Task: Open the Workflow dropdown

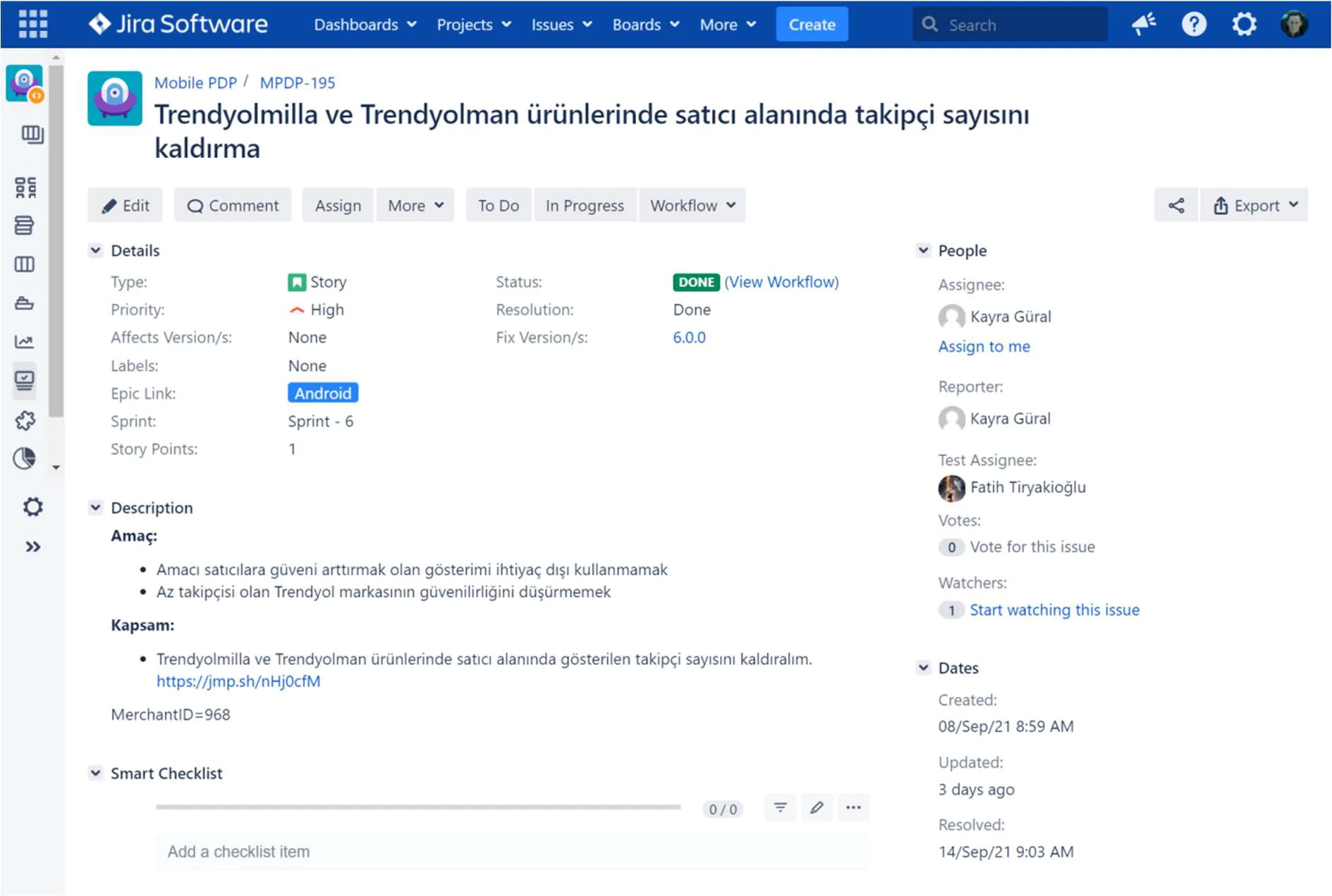Action: [692, 205]
